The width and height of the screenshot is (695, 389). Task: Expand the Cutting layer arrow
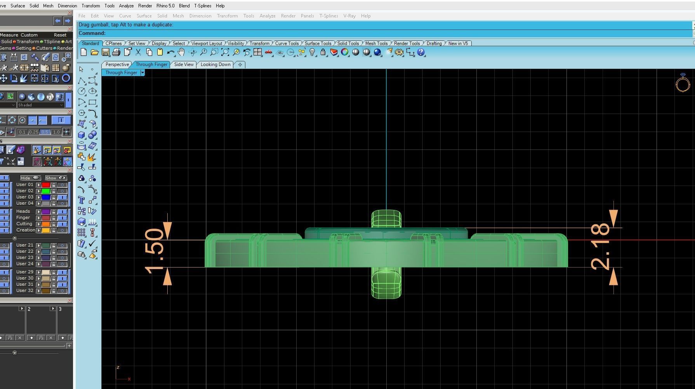pos(39,224)
